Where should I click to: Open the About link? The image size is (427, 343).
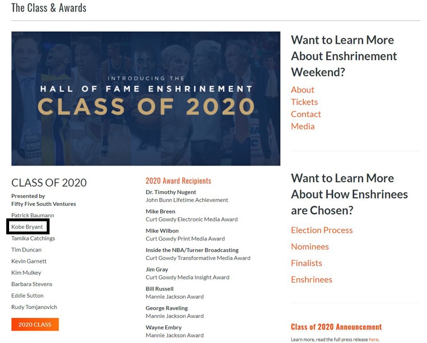pyautogui.click(x=302, y=90)
